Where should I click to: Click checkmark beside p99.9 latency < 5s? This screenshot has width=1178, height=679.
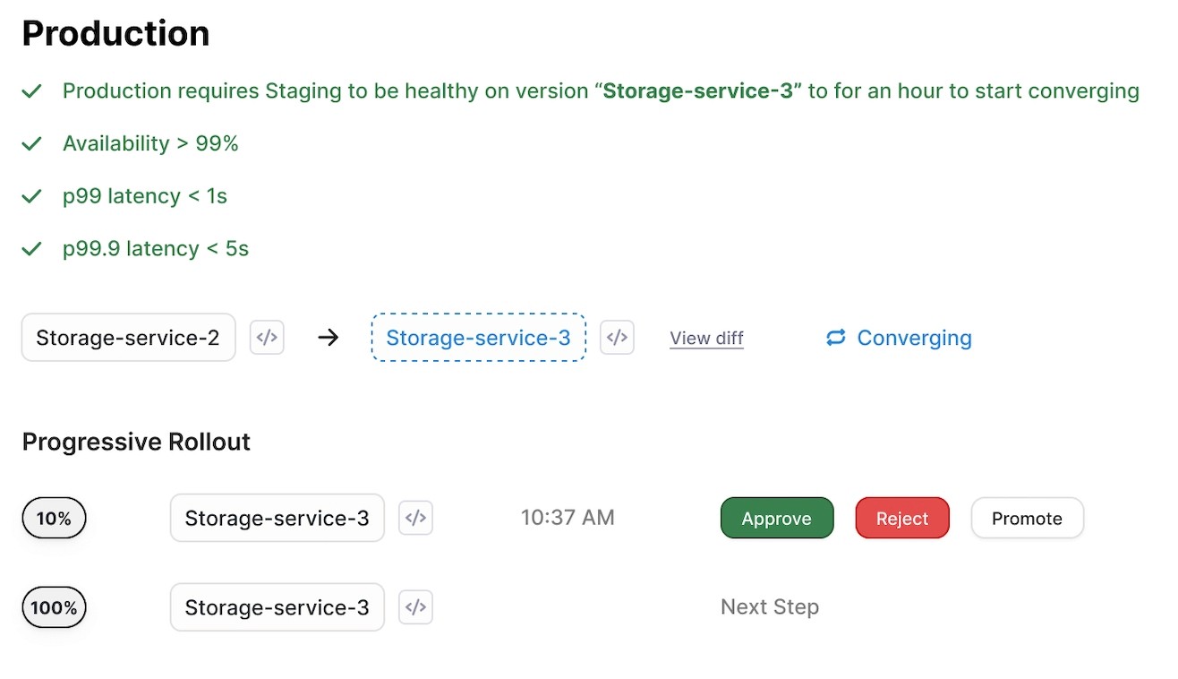[32, 249]
